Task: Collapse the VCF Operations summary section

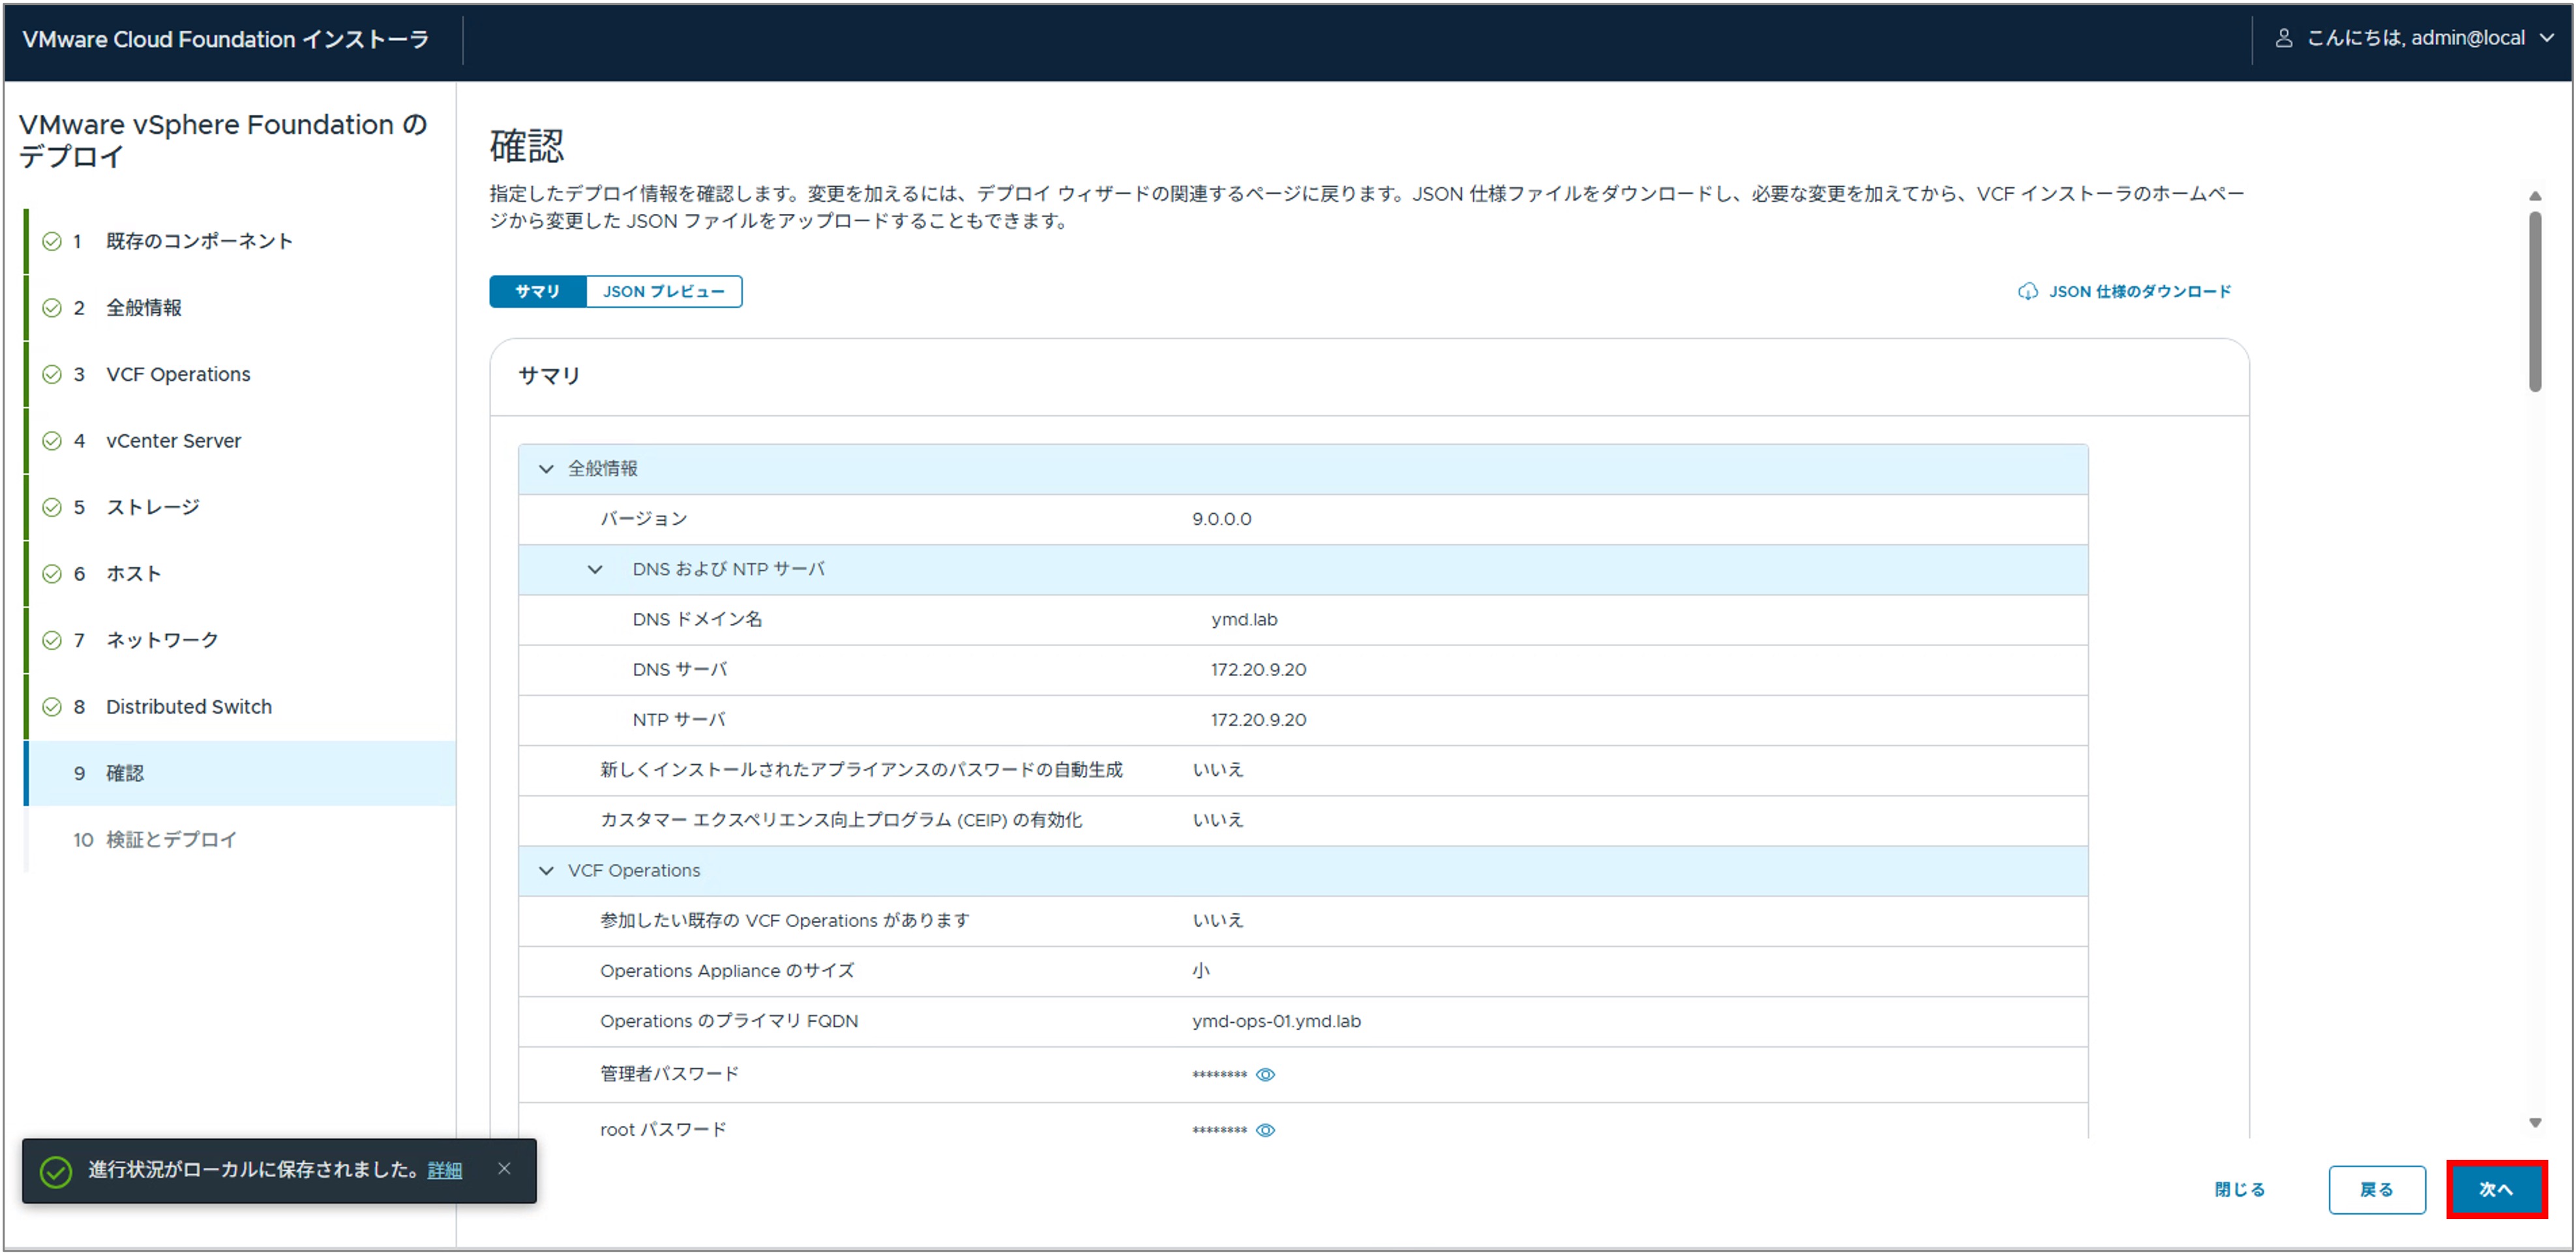Action: (546, 870)
